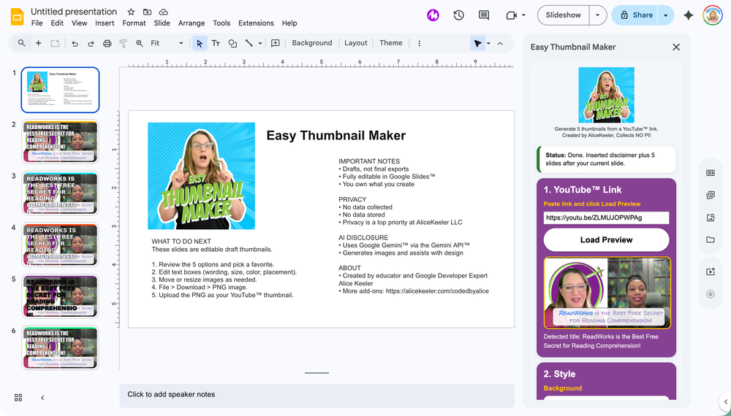The image size is (731, 416).
Task: Click the Add comment toolbar icon
Action: (x=275, y=43)
